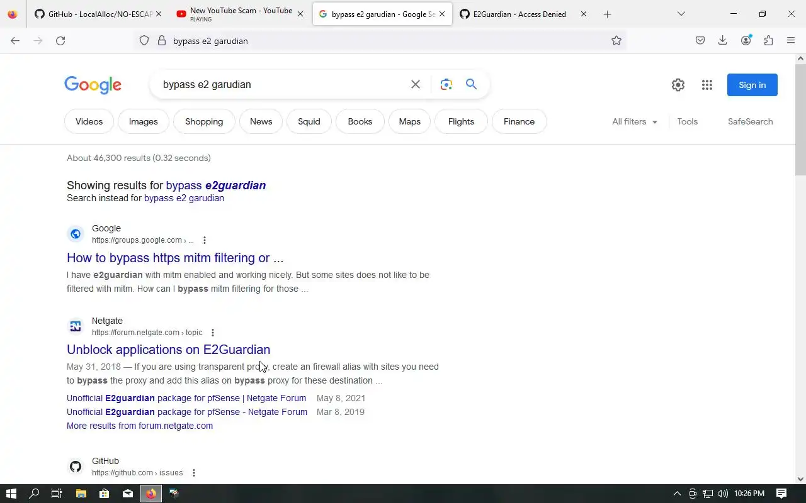Screen dimensions: 806x503
Task: Open the May 8, 2021 pfSense forum link
Action: [186, 398]
